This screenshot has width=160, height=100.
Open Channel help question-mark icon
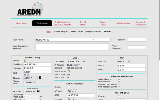pos(40,78)
